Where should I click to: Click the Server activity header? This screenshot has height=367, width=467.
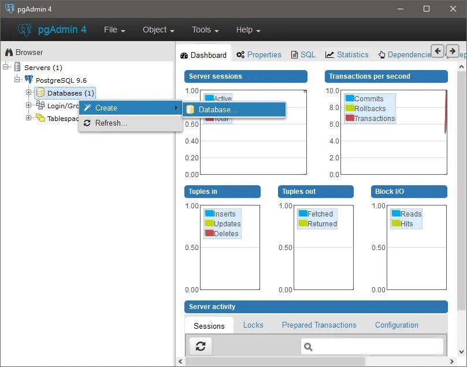coord(316,307)
